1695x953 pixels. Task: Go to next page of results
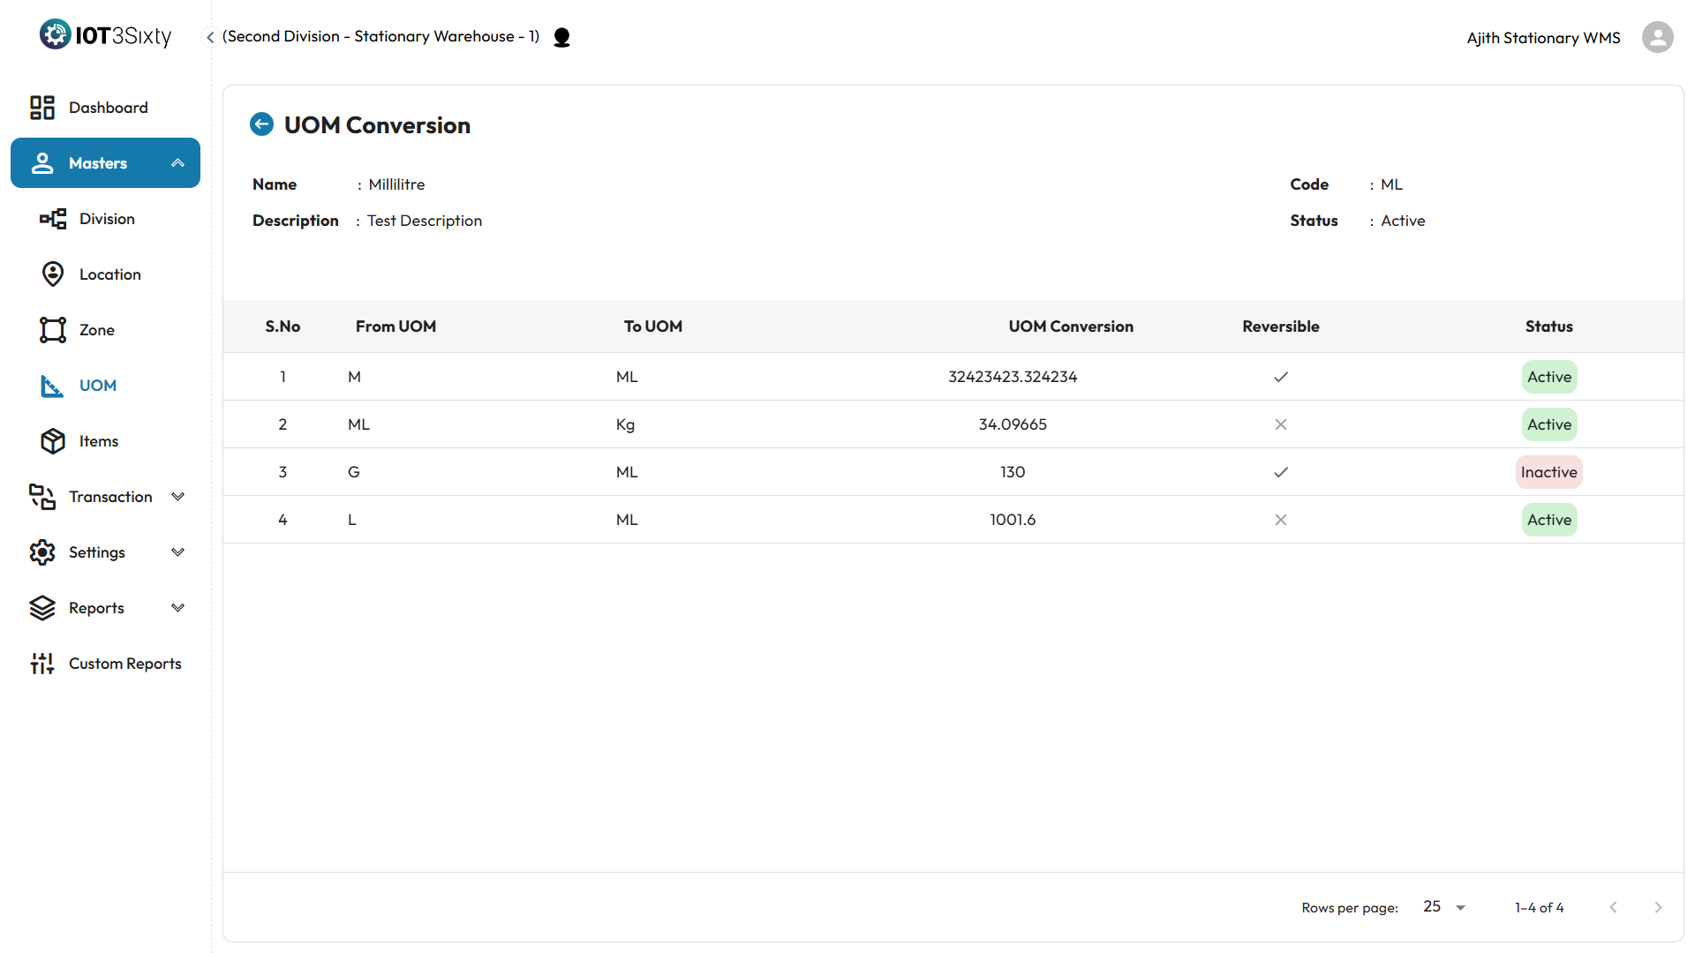pos(1658,907)
